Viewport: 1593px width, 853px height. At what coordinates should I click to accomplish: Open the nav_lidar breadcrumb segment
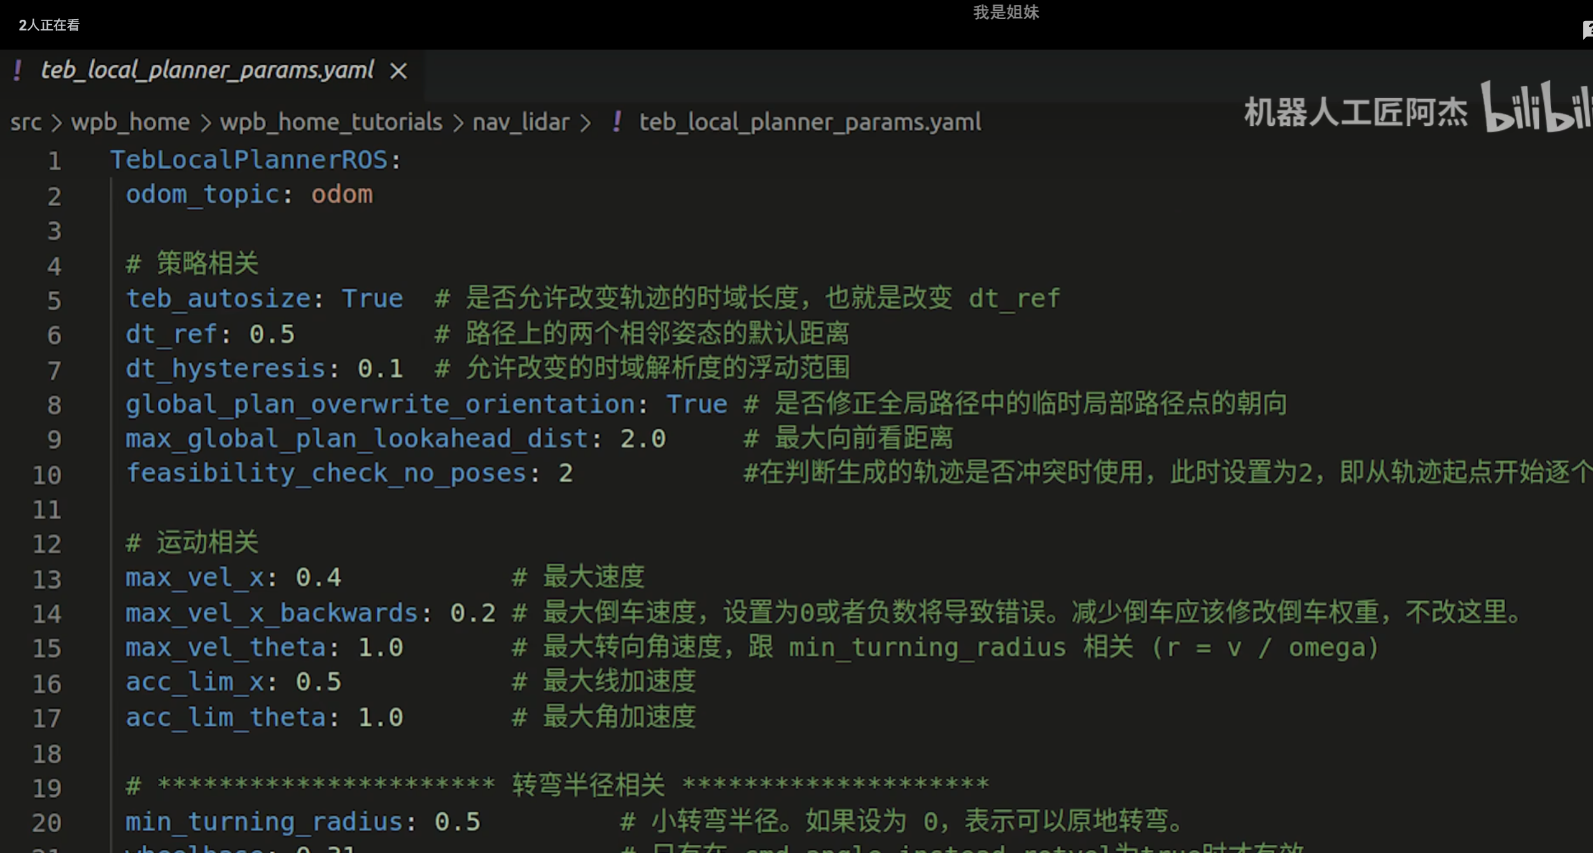pos(521,122)
